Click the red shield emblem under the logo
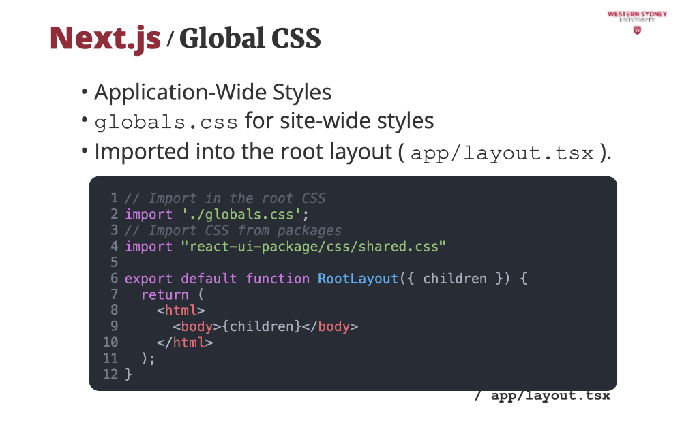The image size is (682, 425). (637, 31)
